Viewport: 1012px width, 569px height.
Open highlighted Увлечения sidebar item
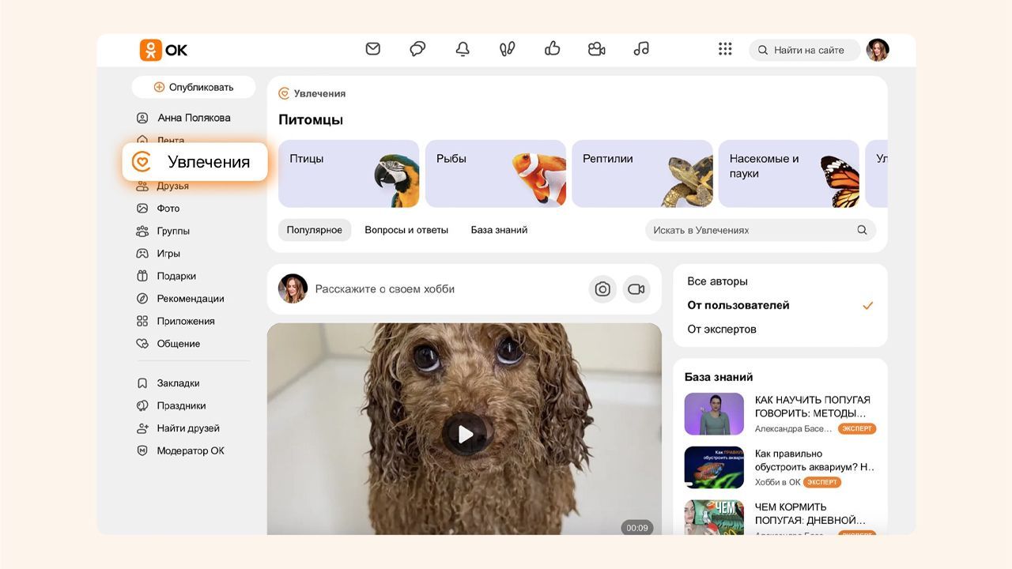point(194,162)
